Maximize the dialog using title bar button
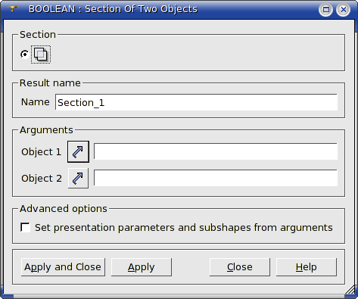The width and height of the screenshot is (358, 299). [x=326, y=10]
